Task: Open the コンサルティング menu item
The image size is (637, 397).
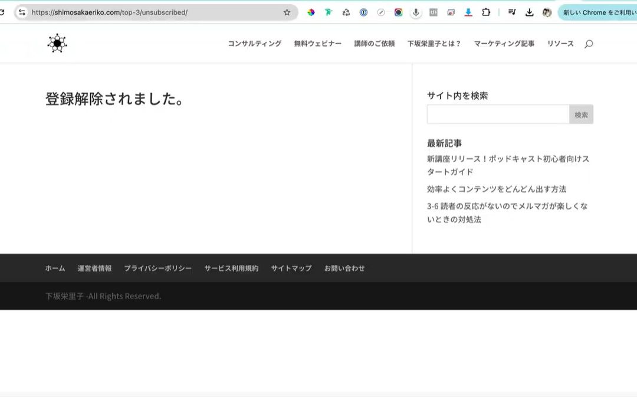Action: (x=254, y=43)
